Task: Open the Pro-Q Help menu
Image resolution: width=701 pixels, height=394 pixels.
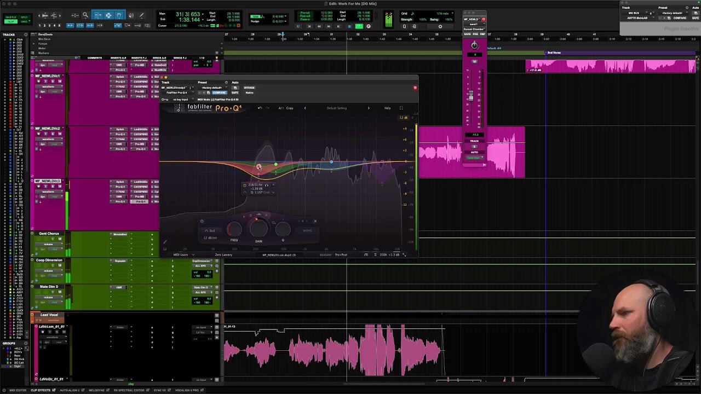Action: point(387,108)
